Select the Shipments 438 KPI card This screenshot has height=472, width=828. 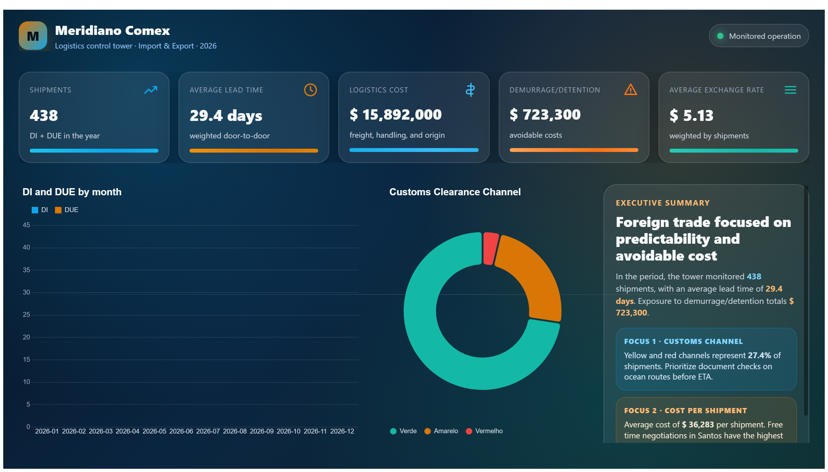(x=94, y=117)
